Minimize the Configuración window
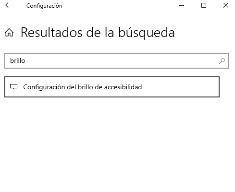This screenshot has height=192, width=235. [182, 5]
